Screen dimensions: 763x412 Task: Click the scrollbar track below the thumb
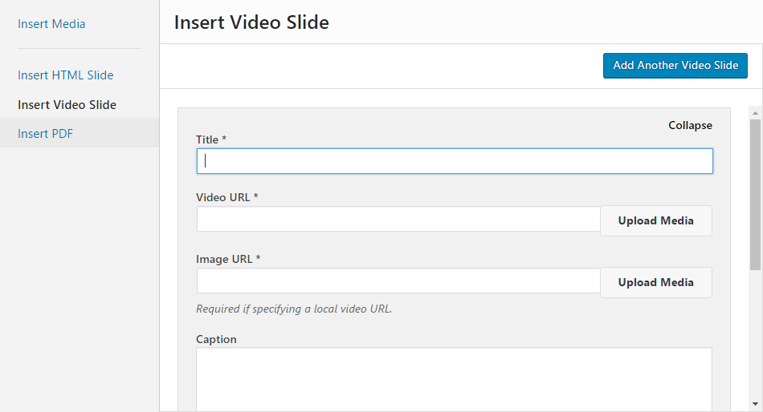(755, 334)
